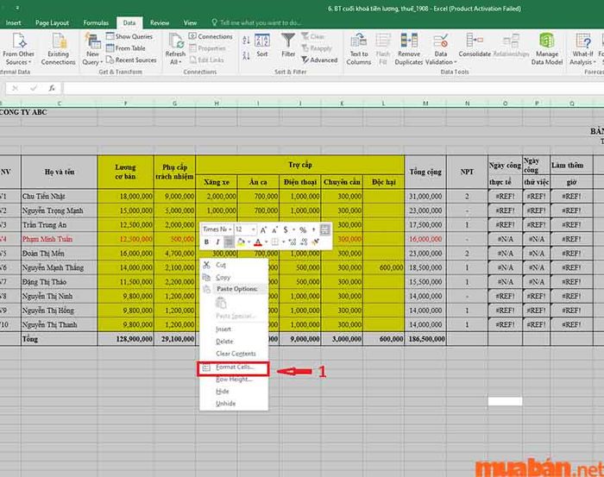Screen dimensions: 604x477
Task: Click Connections in the ribbon
Action: (x=211, y=36)
